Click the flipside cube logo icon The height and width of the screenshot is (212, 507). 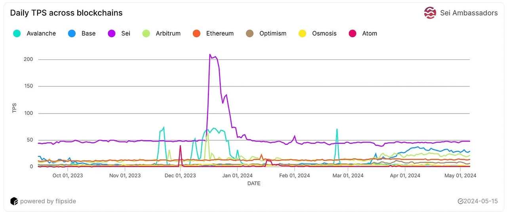(14, 201)
